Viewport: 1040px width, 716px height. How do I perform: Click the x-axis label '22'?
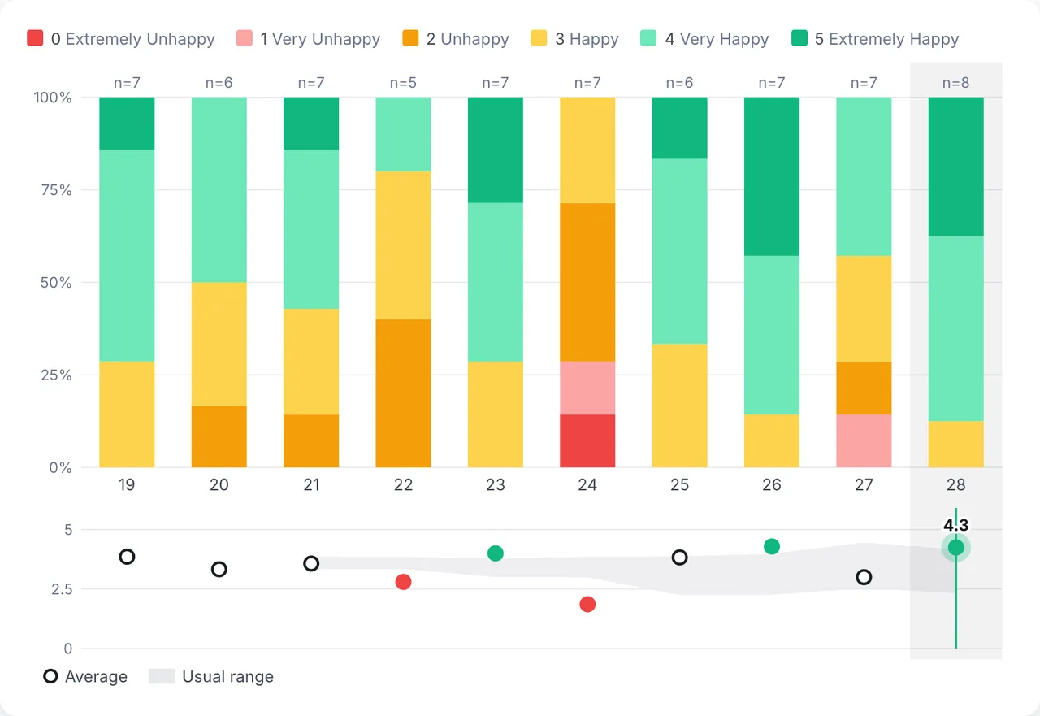[403, 485]
